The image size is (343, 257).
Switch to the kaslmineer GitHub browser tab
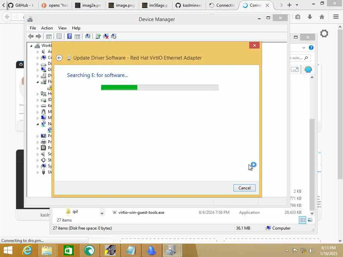pos(189,5)
